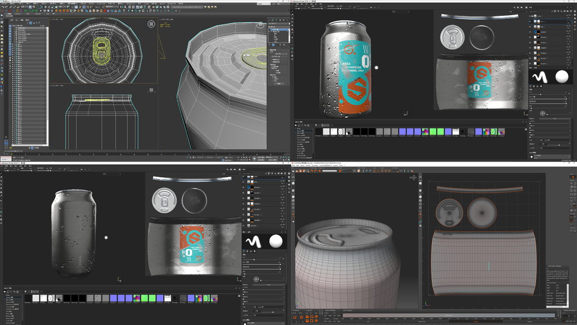
Task: Select Eraser tool in top-right Painter window
Action: pyautogui.click(x=292, y=15)
